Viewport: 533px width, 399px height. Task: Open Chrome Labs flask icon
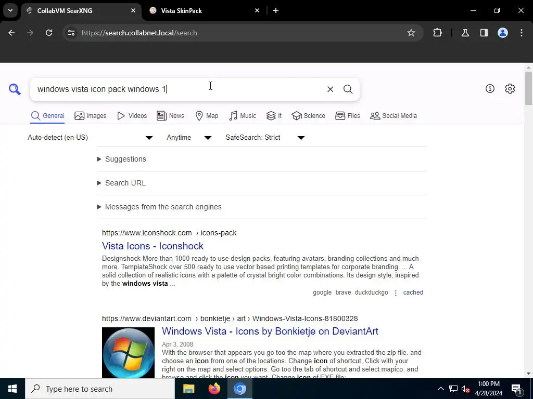coord(465,33)
